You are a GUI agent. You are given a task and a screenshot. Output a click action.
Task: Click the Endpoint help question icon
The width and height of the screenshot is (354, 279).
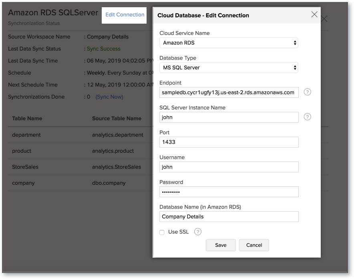[307, 92]
